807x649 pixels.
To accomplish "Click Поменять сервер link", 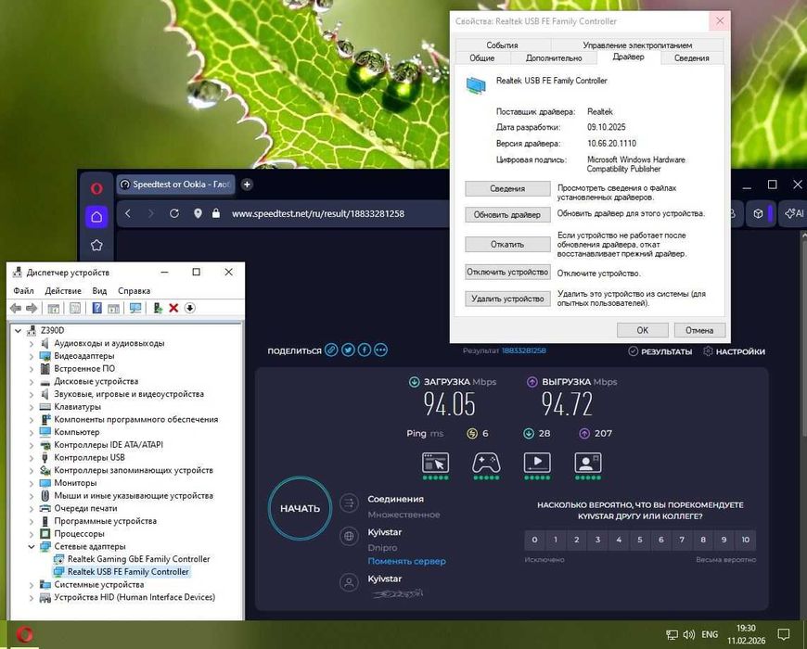I will click(406, 561).
